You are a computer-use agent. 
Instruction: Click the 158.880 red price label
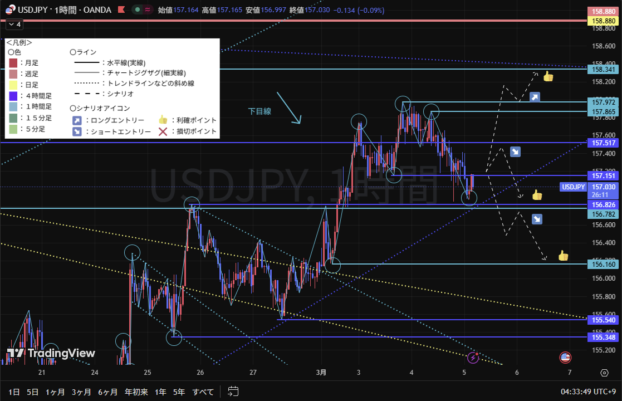604,11
